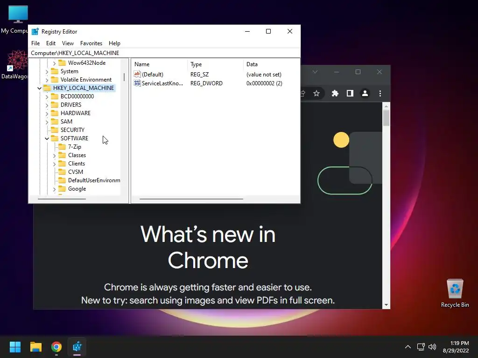
Task: Select the Volatile Environment key
Action: pos(86,80)
